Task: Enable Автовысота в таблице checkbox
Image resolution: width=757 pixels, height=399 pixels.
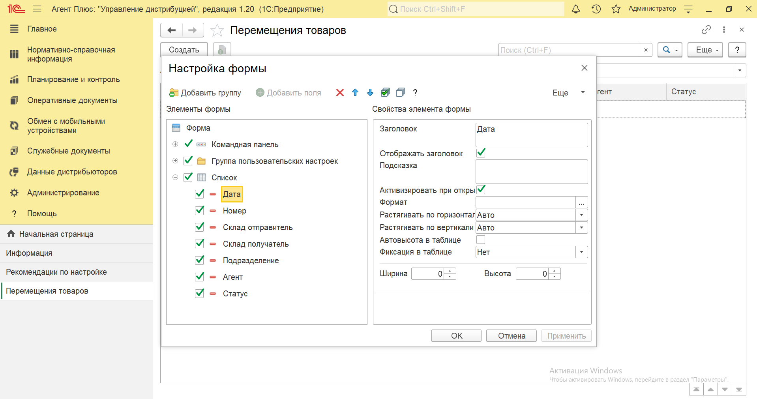Action: [x=481, y=240]
